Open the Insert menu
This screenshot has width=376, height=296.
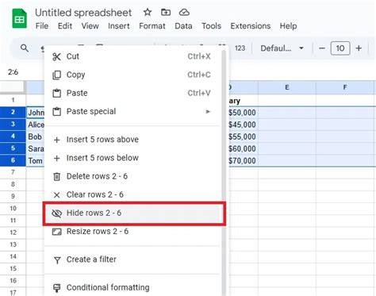point(119,26)
